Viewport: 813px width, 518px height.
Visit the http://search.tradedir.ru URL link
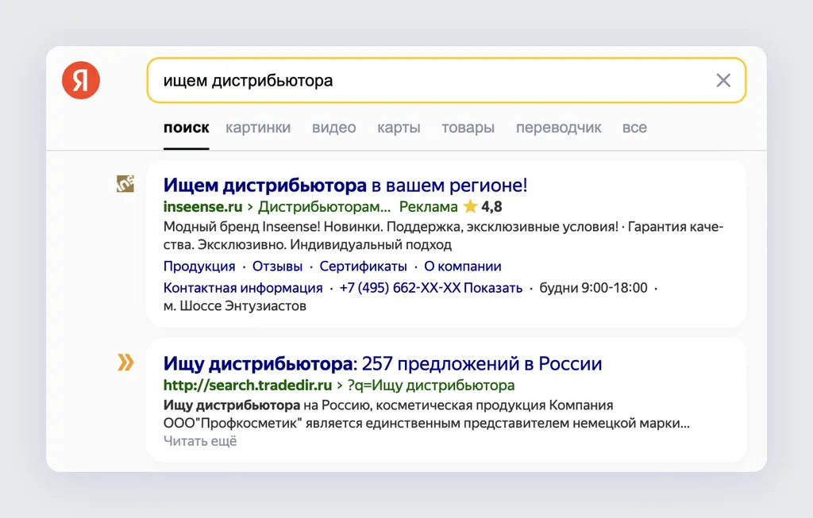click(248, 386)
